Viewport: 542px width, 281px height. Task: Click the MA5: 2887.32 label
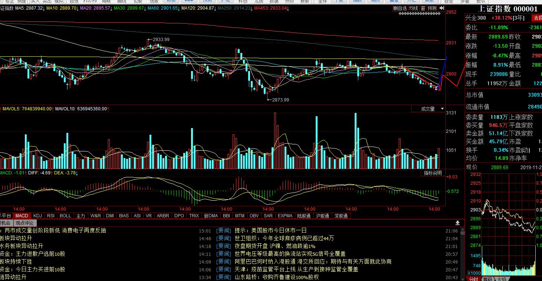[30, 8]
